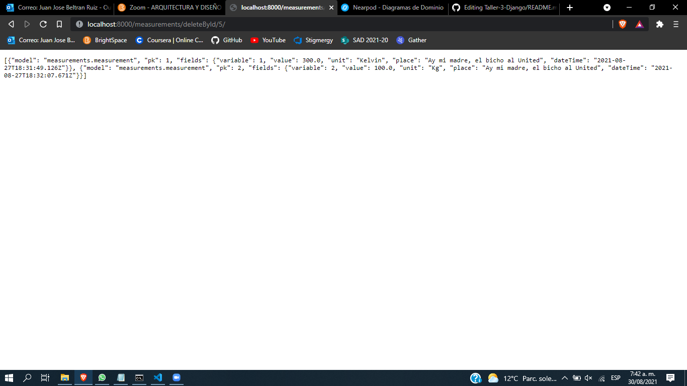View site information icon beside localhost URL
This screenshot has height=386, width=687.
click(79, 24)
